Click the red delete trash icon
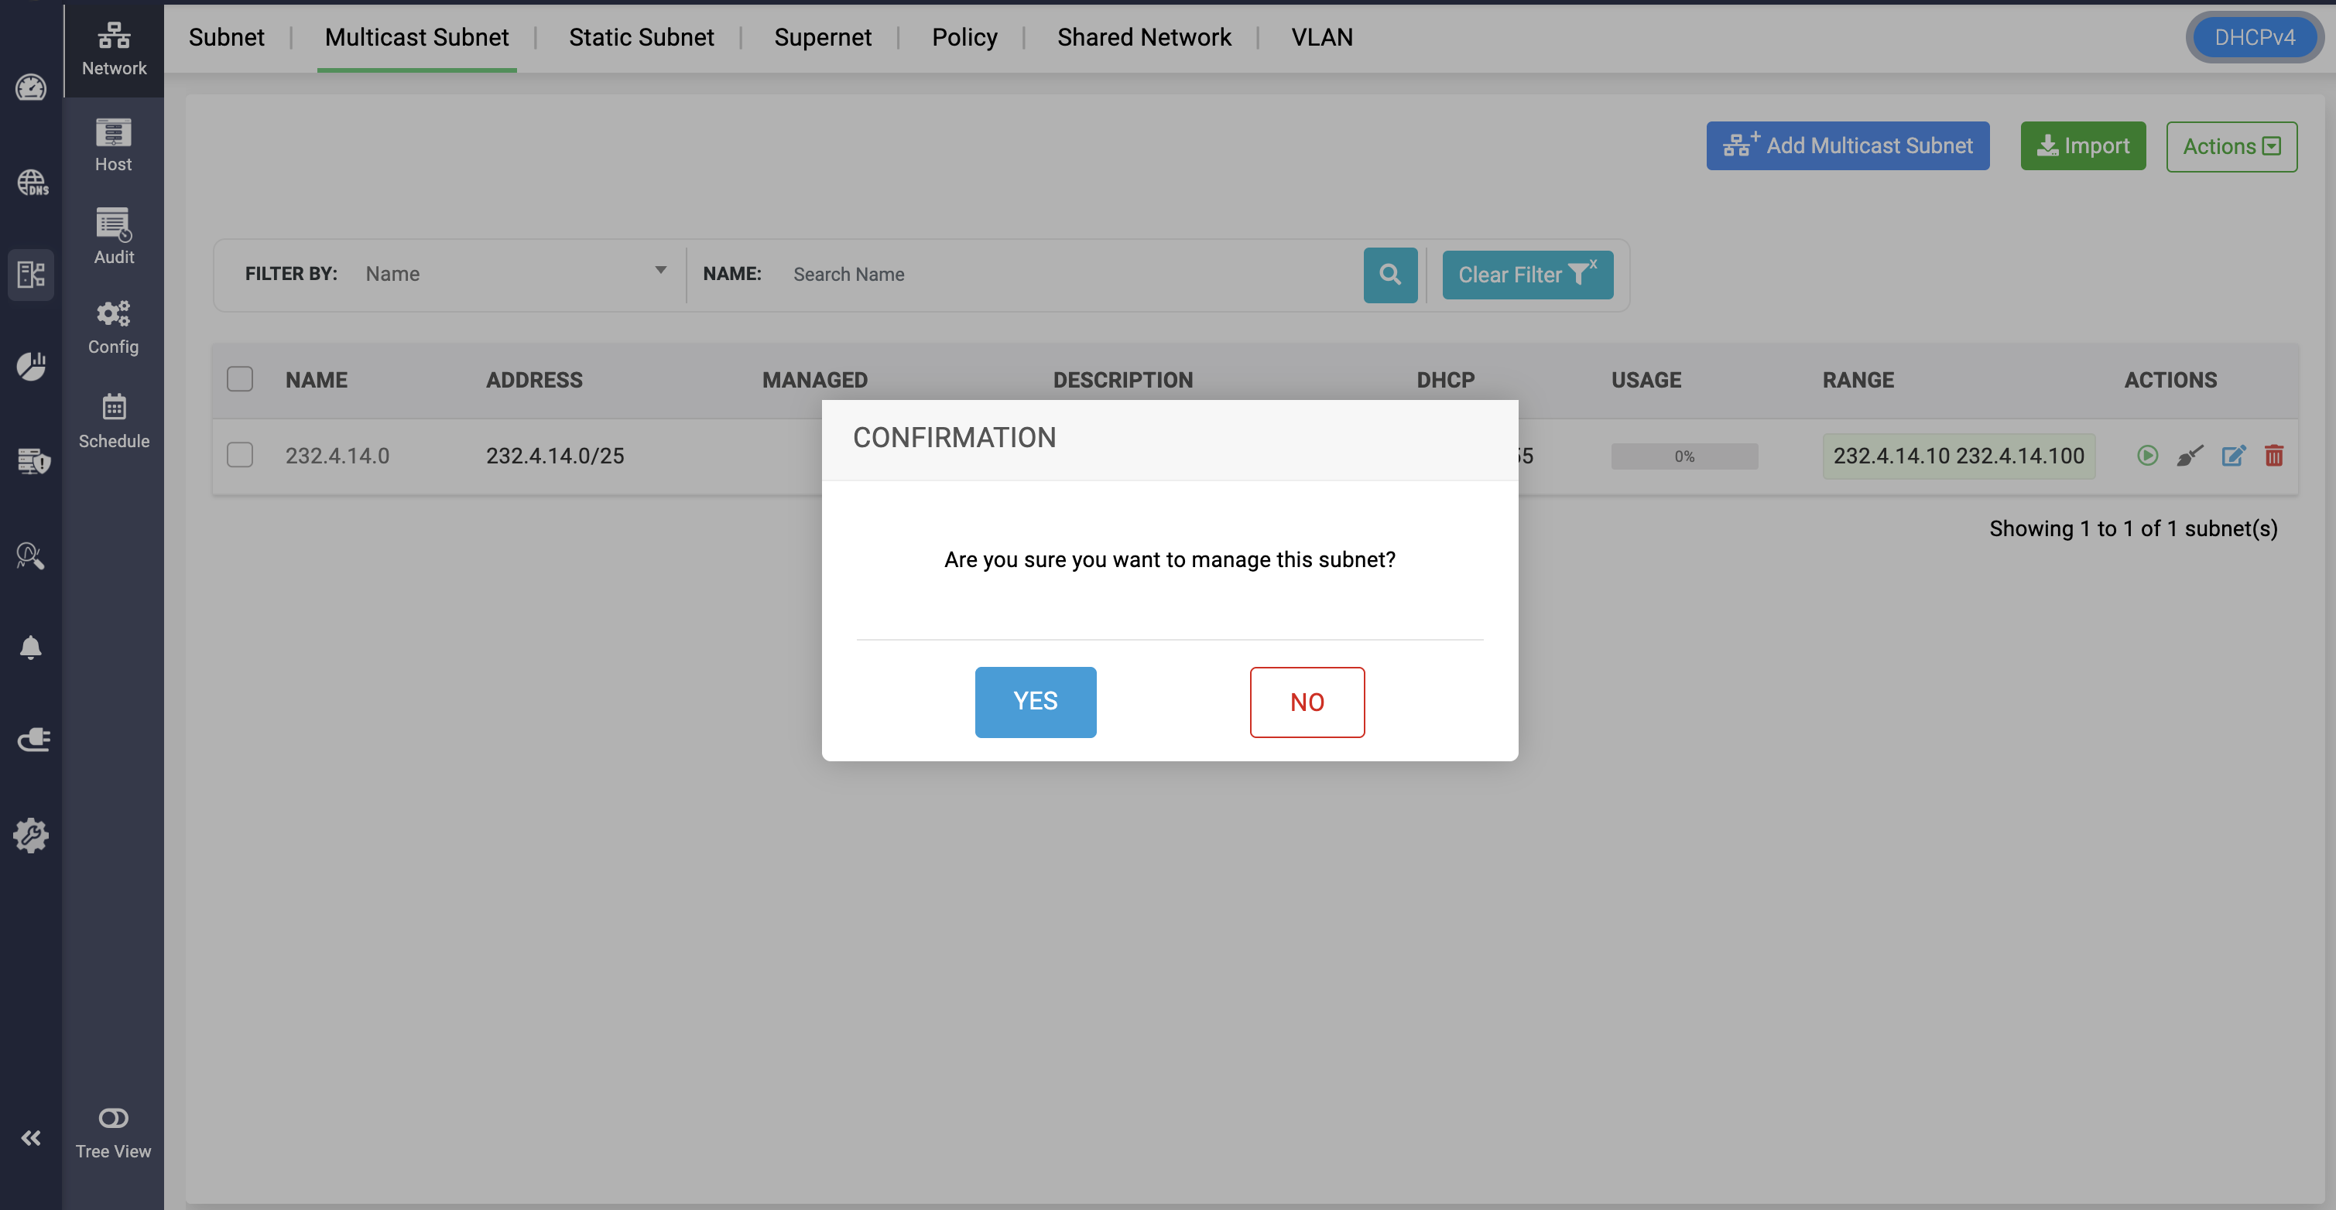The width and height of the screenshot is (2336, 1210). [2273, 456]
